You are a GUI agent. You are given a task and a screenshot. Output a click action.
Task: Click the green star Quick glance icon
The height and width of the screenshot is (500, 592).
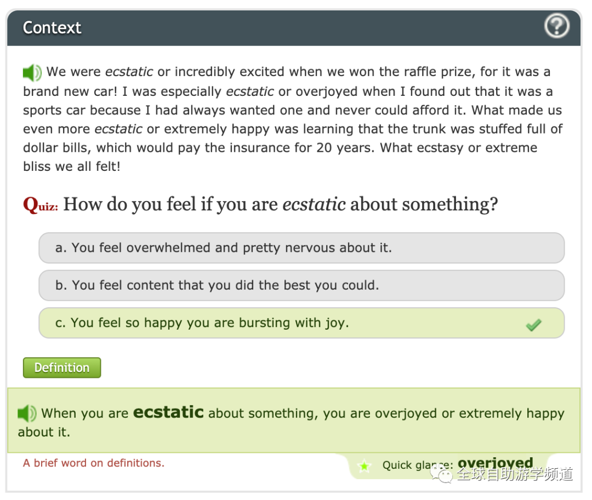tap(365, 465)
